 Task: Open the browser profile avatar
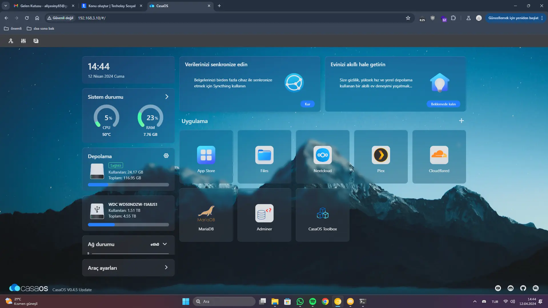coord(479,18)
